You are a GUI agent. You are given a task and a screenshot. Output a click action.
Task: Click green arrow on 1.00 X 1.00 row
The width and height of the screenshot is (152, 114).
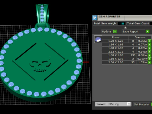[x=149, y=55]
